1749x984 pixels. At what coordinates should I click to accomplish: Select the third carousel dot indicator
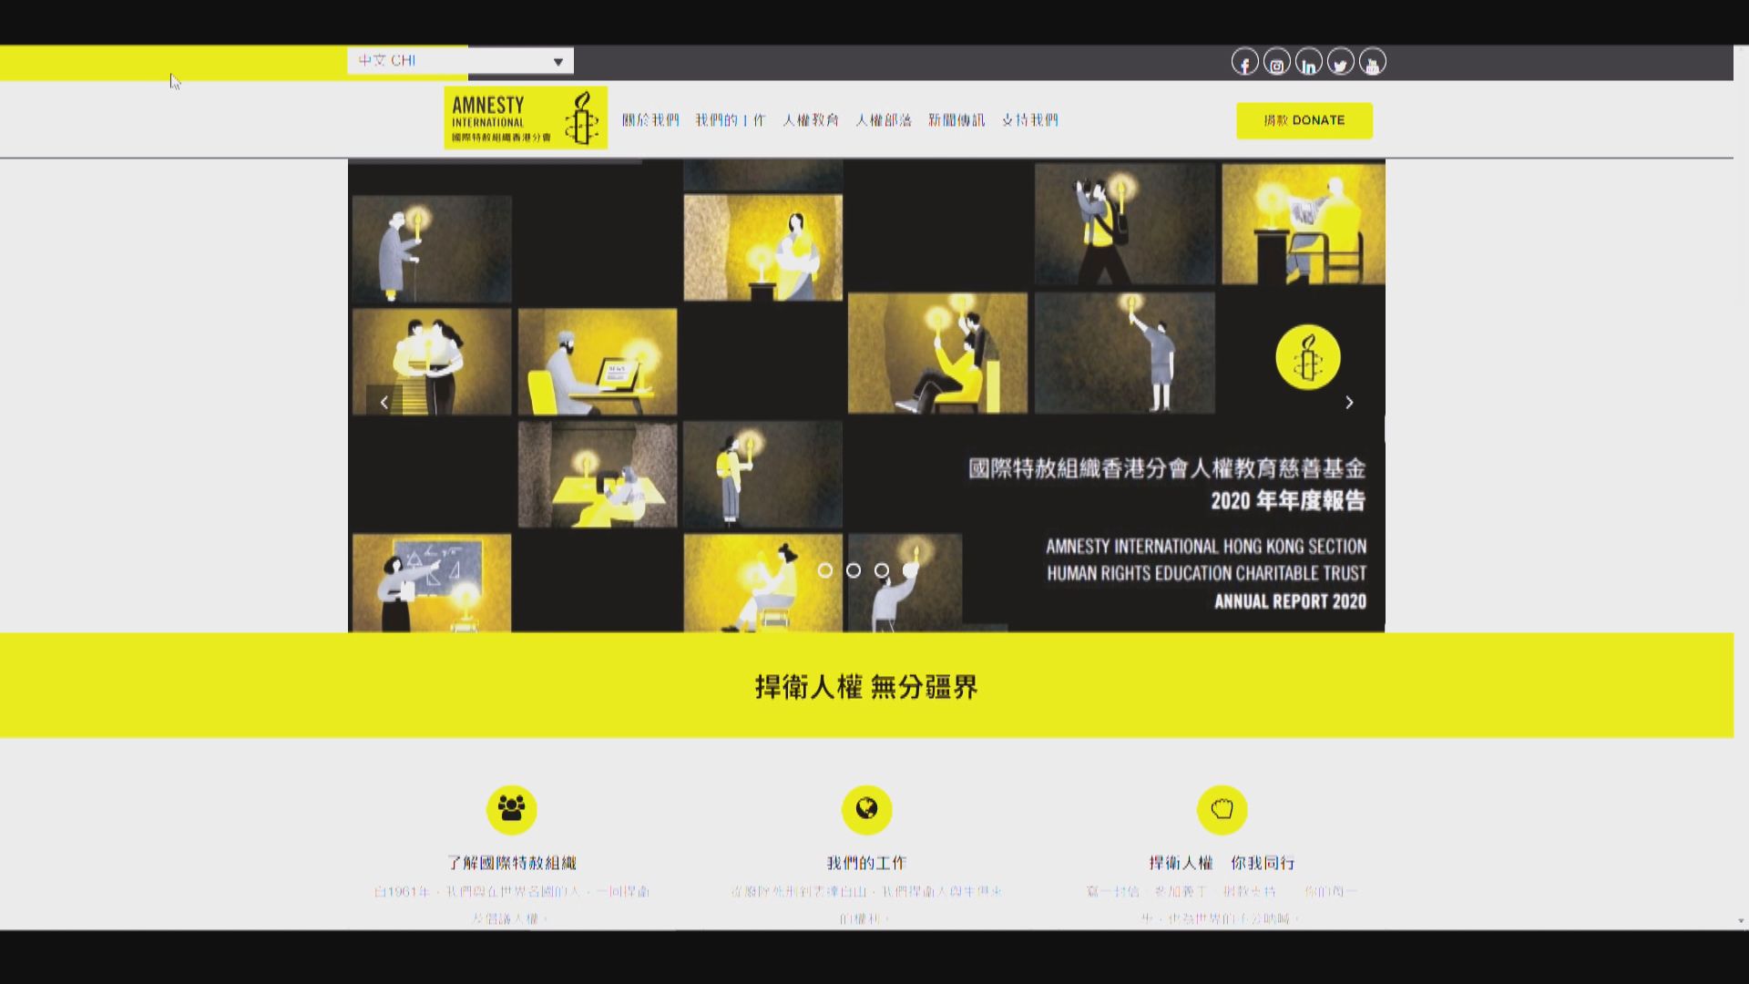click(881, 571)
